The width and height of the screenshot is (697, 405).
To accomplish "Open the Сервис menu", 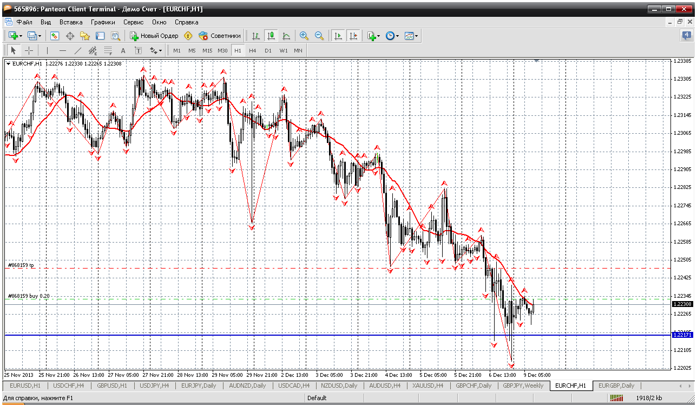I will [x=133, y=22].
